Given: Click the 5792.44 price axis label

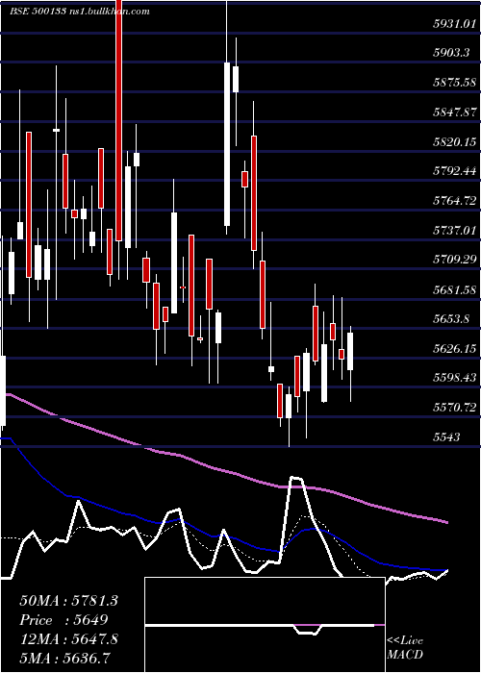Looking at the screenshot, I should click(455, 171).
